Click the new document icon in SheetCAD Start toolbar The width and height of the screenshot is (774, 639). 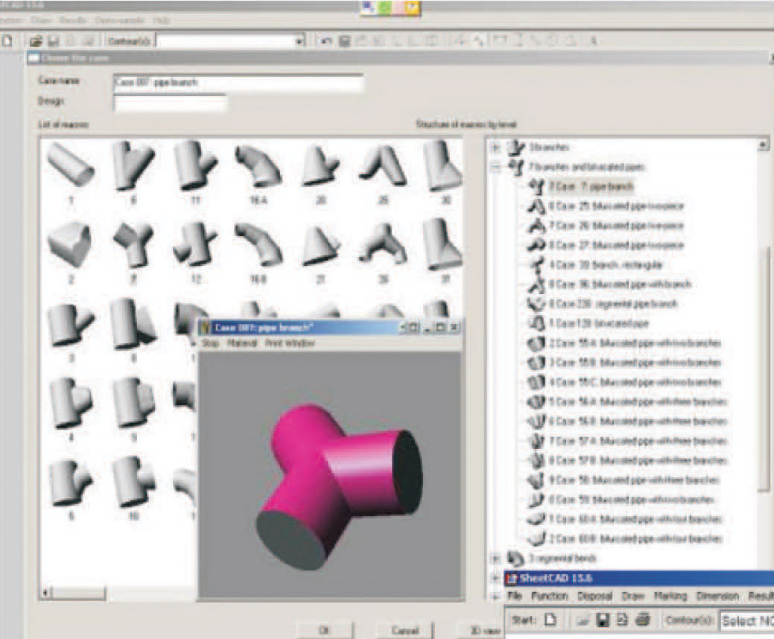click(x=550, y=620)
